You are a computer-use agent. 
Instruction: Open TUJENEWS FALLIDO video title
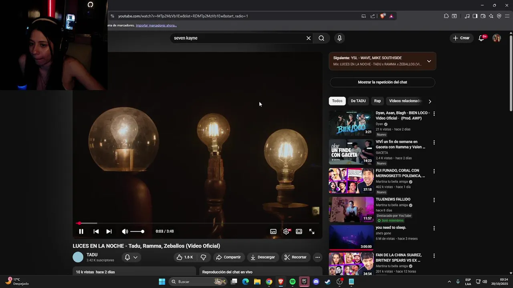point(393,199)
